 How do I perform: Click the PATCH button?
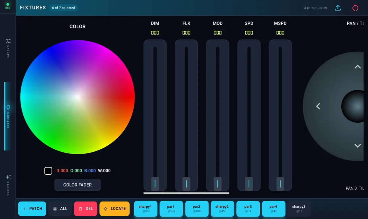[x=32, y=209]
